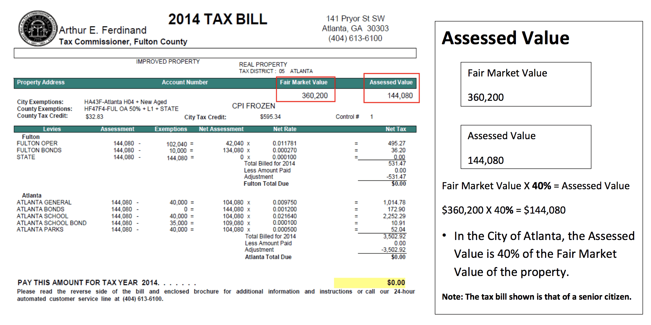Click the City Exemptions value 'HA43F-Atlanta H04 + New Aged'
The height and width of the screenshot is (325, 651).
[125, 102]
